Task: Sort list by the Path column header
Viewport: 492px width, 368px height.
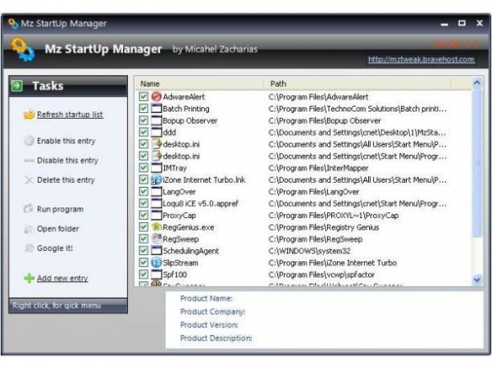Action: click(x=278, y=84)
